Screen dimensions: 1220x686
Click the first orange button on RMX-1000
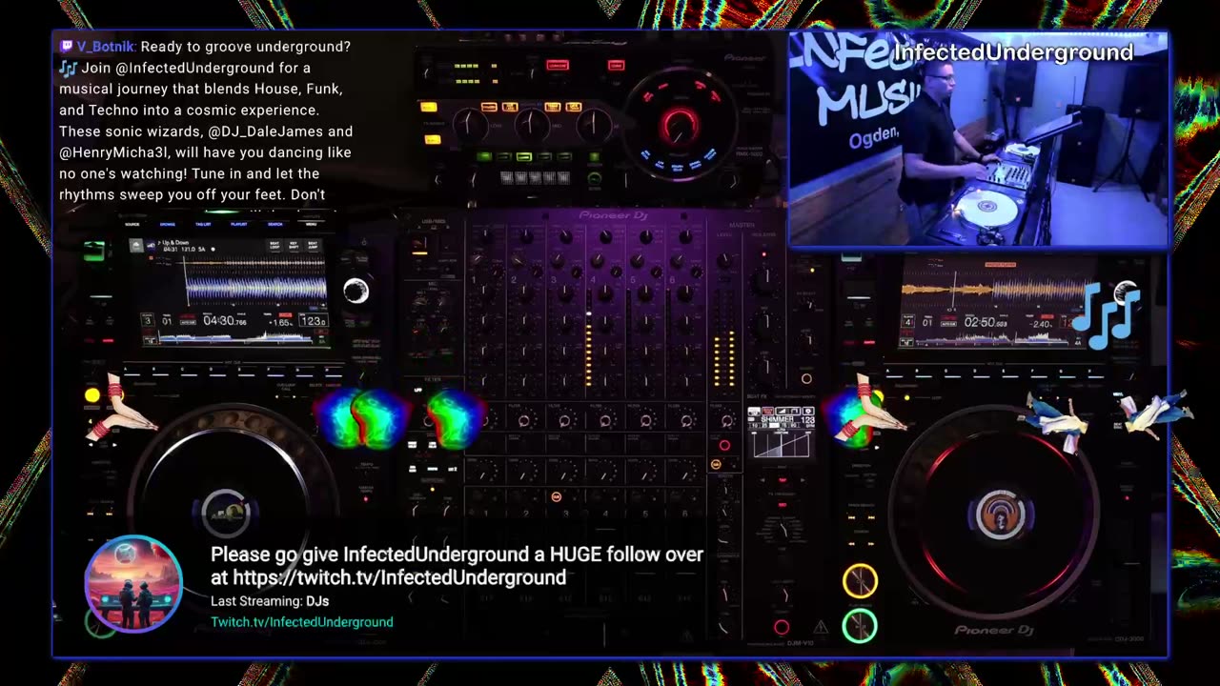pyautogui.click(x=489, y=107)
